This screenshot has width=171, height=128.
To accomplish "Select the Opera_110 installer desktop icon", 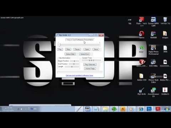I will coord(141,63).
